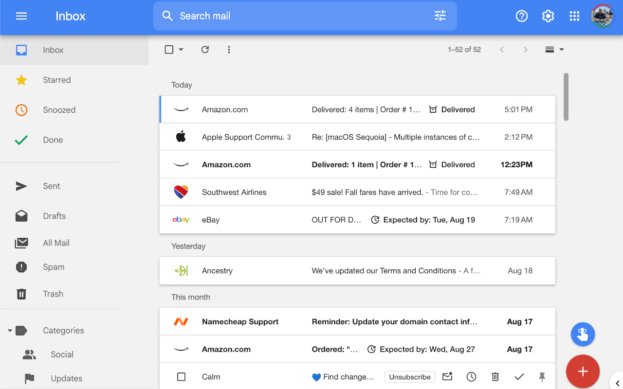Click the Ancestry leaf logo
The image size is (623, 389).
click(181, 271)
